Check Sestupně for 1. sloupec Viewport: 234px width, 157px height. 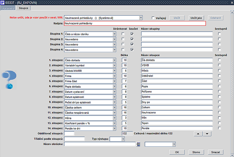click(x=219, y=60)
